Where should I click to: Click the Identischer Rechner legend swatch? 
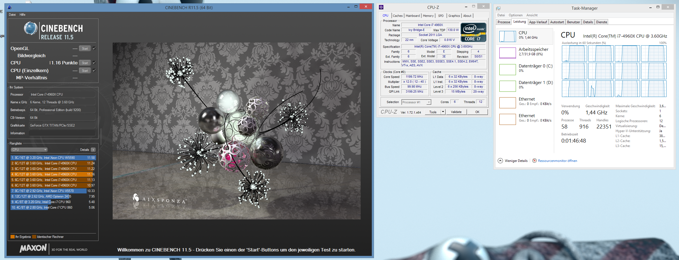point(34,237)
